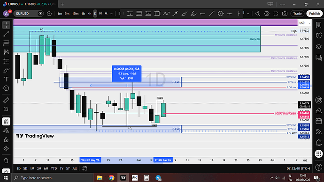Open the patterns drawing tool
Viewport: 324px width, 182px height.
coord(6,52)
